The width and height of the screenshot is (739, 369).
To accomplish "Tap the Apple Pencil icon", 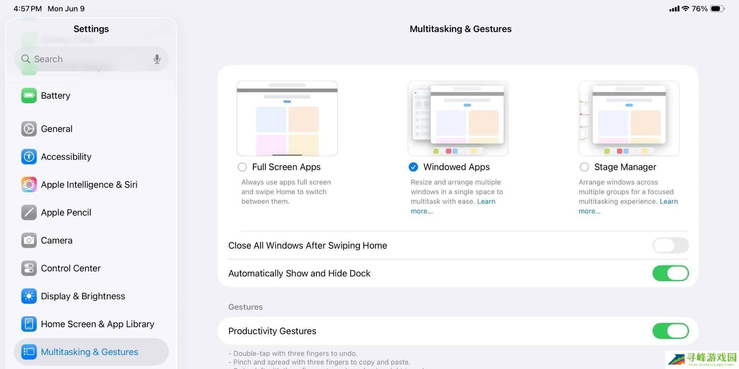I will pyautogui.click(x=29, y=213).
